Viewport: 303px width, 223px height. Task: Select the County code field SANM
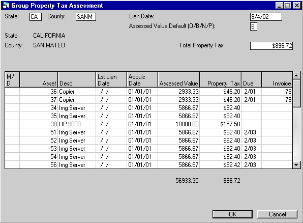pyautogui.click(x=86, y=17)
